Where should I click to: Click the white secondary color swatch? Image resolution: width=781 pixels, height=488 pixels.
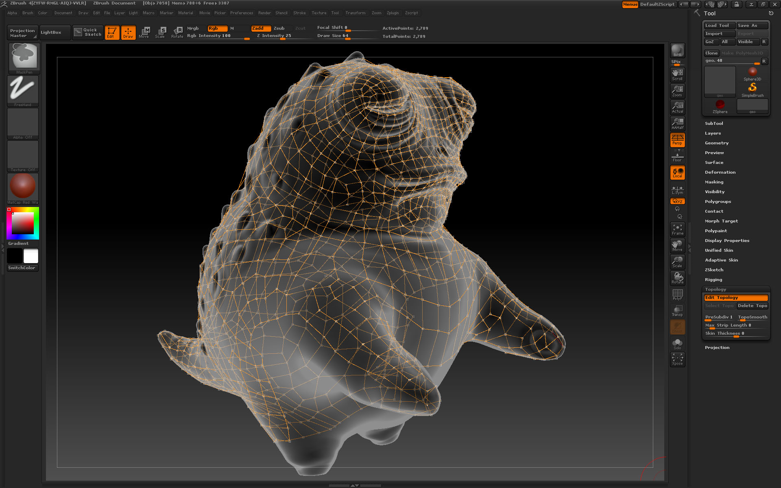[x=31, y=256]
